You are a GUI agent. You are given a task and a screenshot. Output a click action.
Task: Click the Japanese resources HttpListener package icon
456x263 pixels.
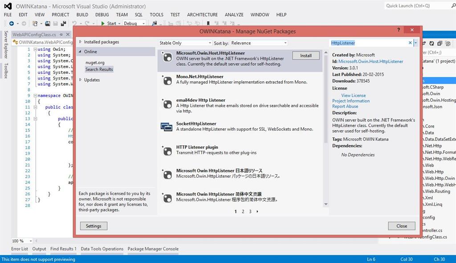click(x=167, y=175)
